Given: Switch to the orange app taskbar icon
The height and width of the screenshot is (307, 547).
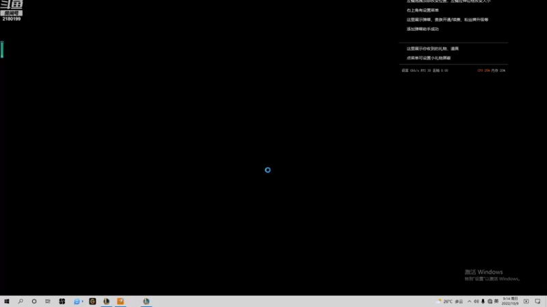Looking at the screenshot, I should click(120, 302).
